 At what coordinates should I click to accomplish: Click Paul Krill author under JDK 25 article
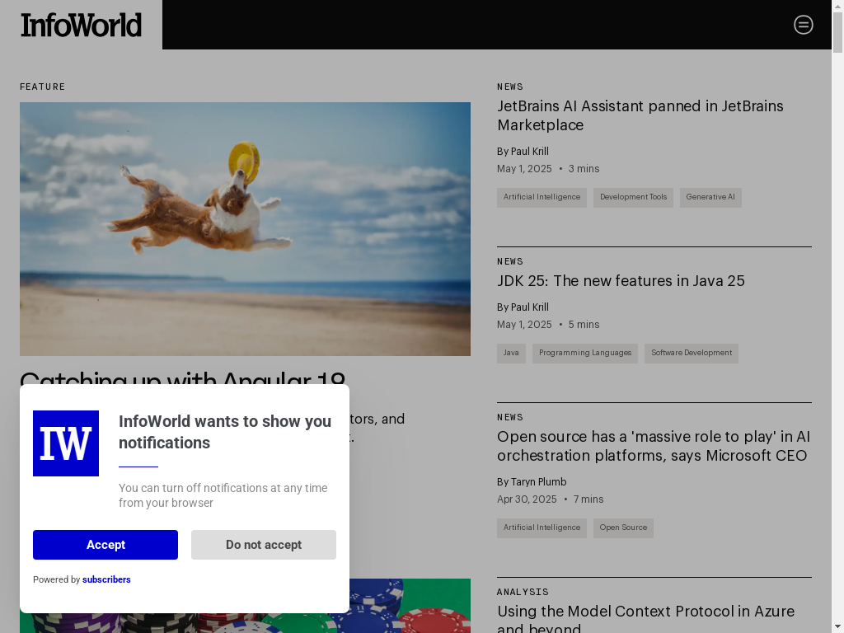(x=530, y=307)
